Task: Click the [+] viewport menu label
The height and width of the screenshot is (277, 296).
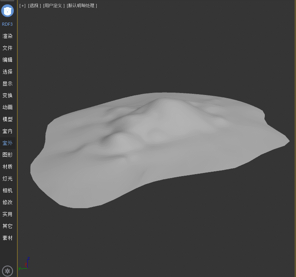Action: (22, 6)
